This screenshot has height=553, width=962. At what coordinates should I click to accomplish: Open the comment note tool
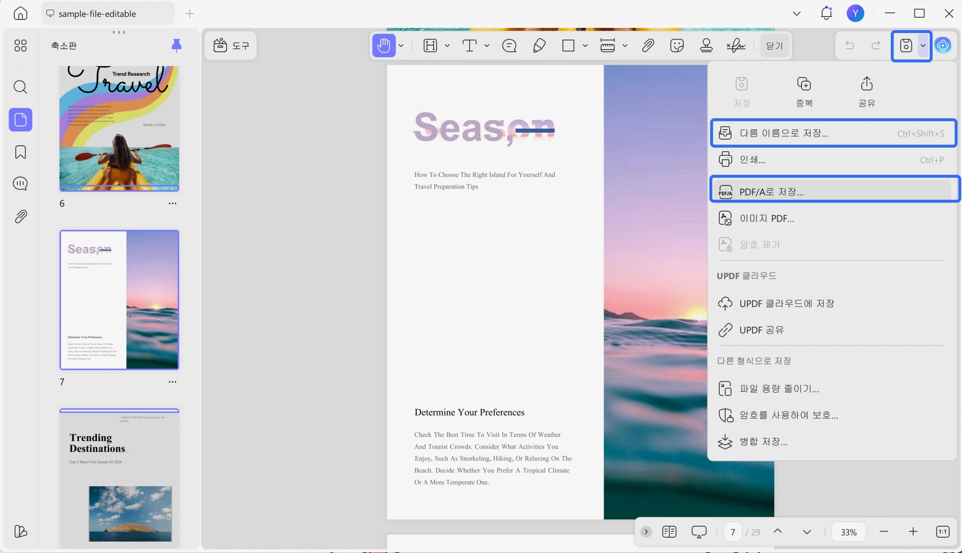pyautogui.click(x=509, y=45)
